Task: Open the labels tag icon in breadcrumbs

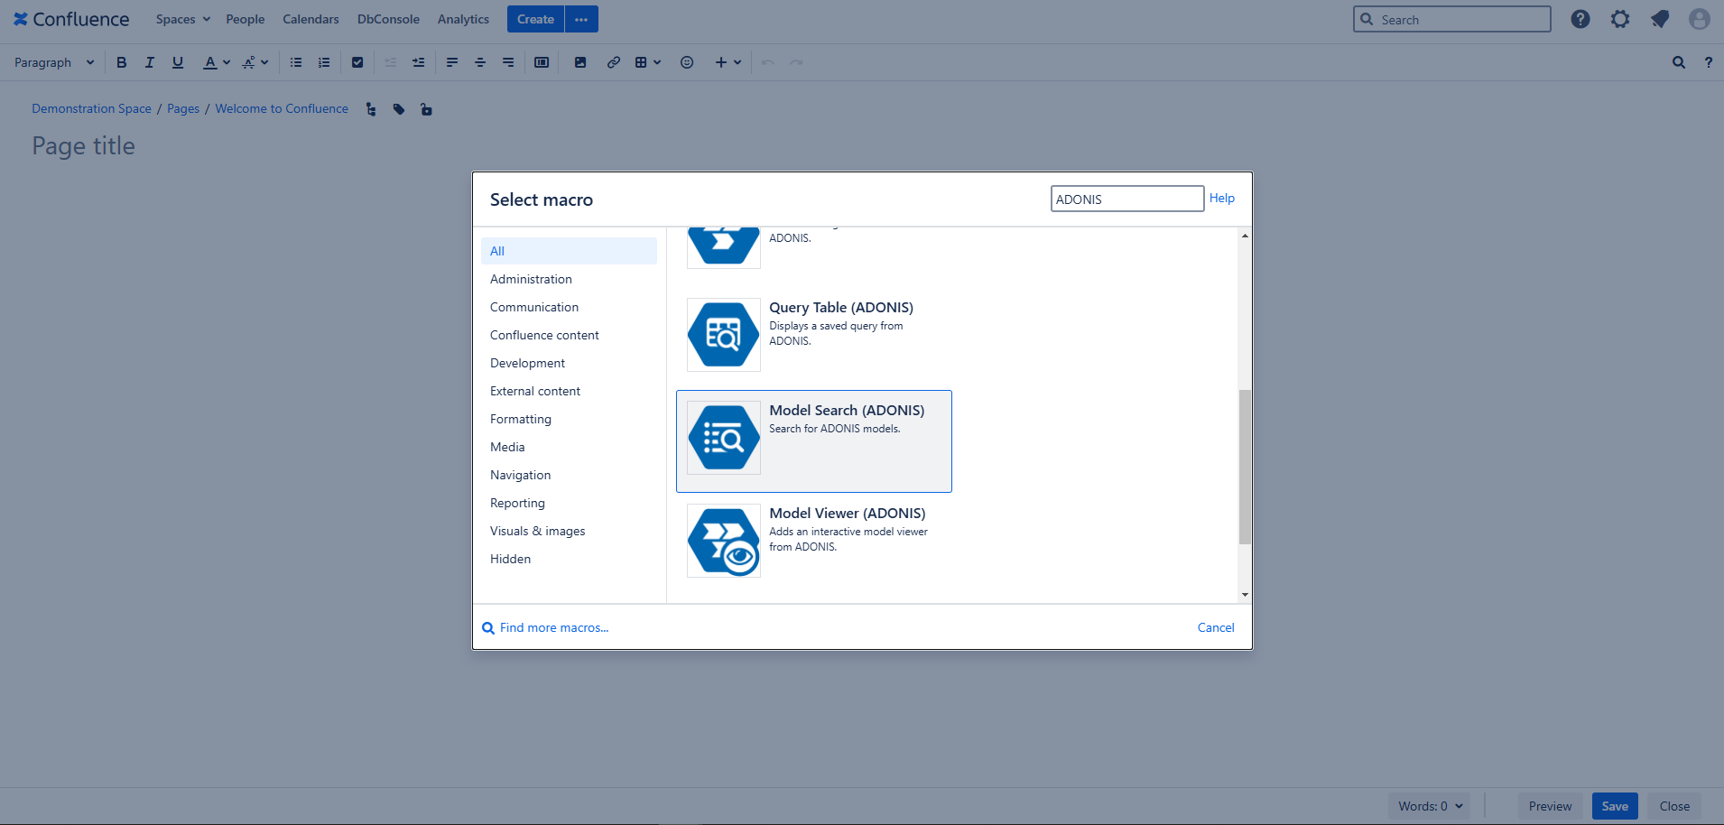Action: [399, 108]
